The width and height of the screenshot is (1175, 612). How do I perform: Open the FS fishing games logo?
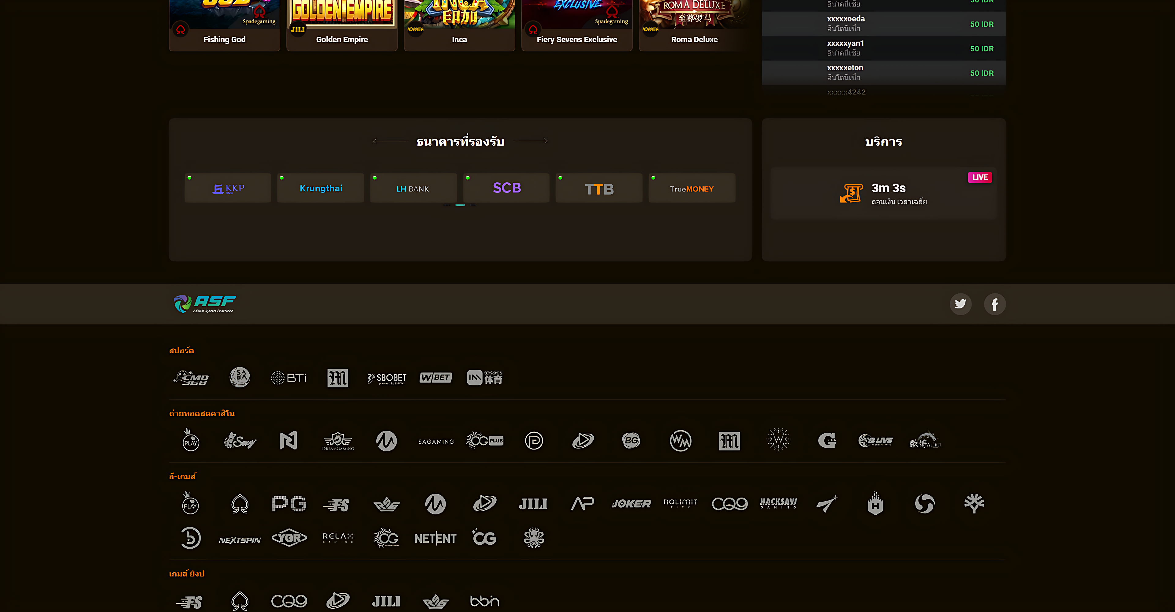(x=189, y=602)
